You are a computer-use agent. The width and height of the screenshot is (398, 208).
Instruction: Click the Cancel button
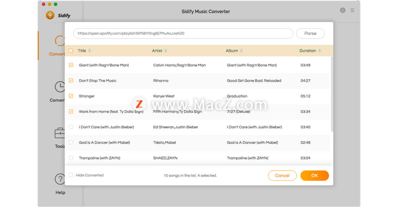(x=282, y=175)
